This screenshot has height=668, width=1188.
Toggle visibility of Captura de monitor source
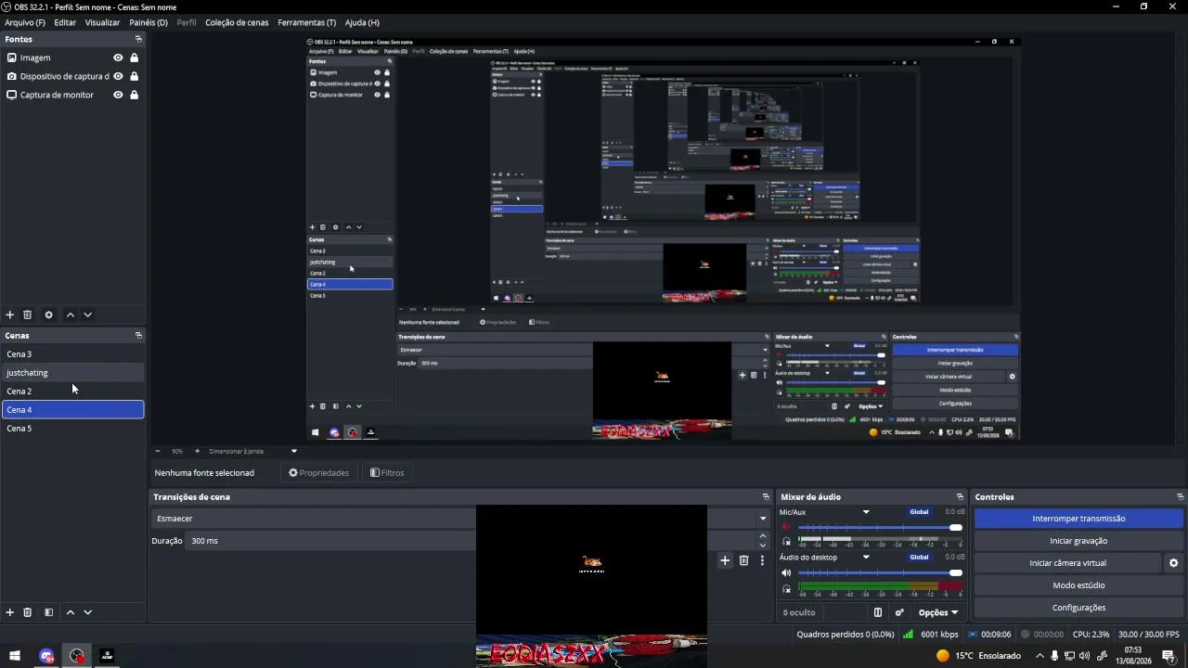pyautogui.click(x=118, y=95)
